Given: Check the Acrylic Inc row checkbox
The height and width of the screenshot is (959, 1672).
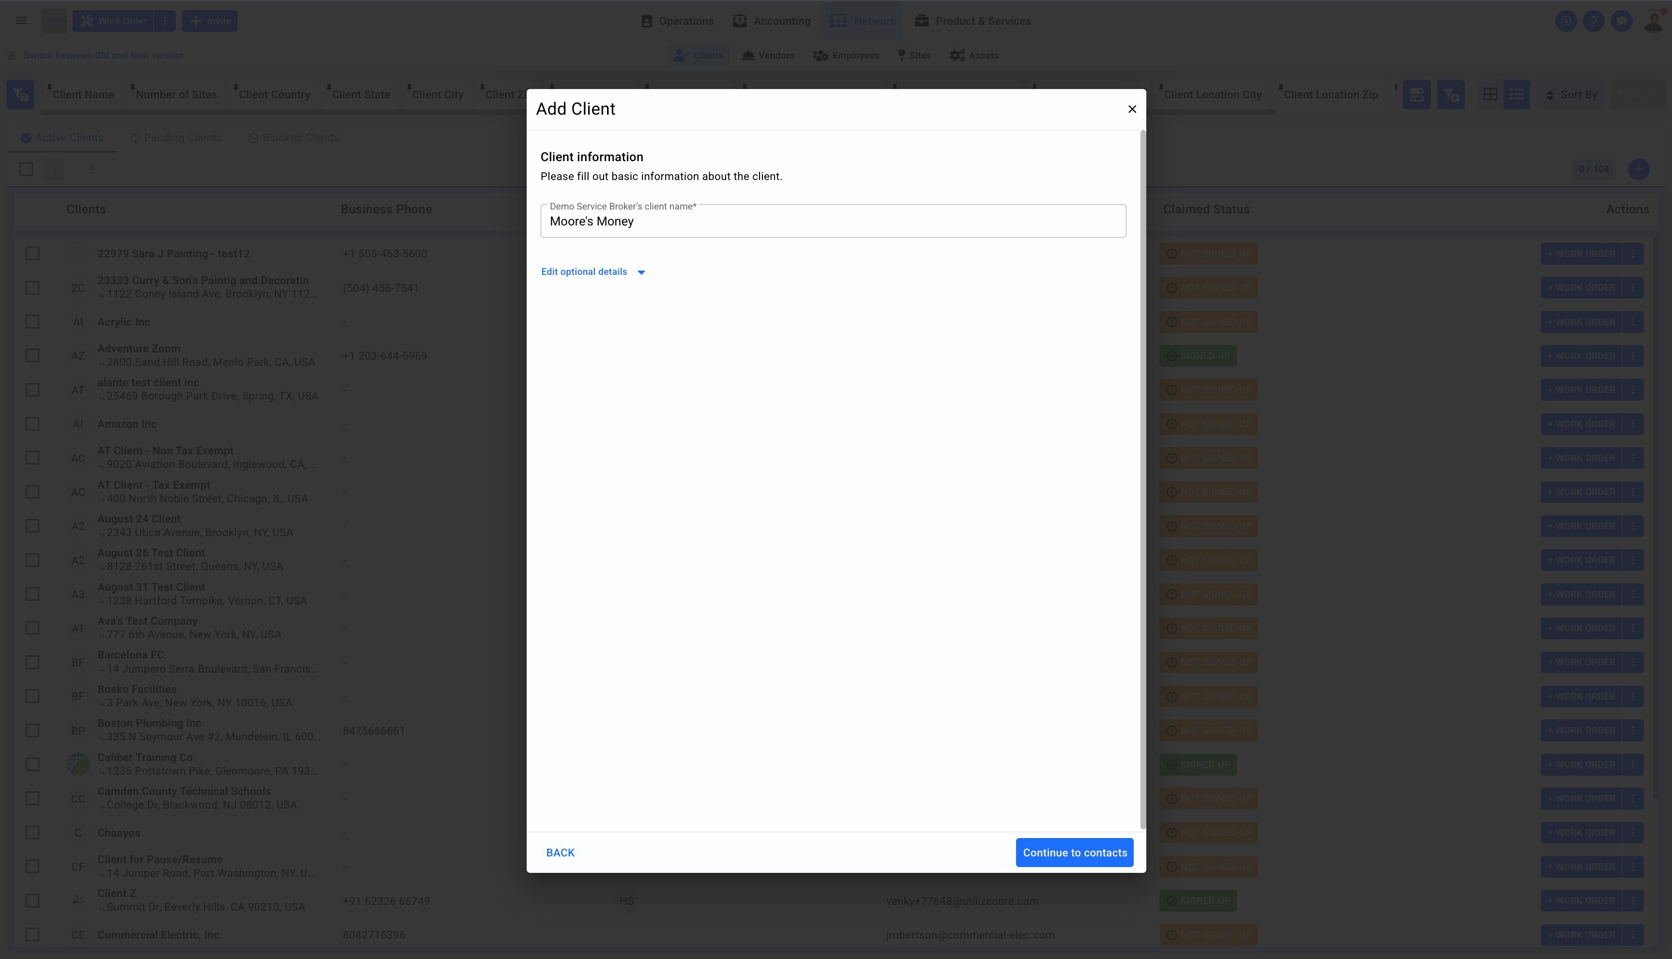Looking at the screenshot, I should [32, 322].
